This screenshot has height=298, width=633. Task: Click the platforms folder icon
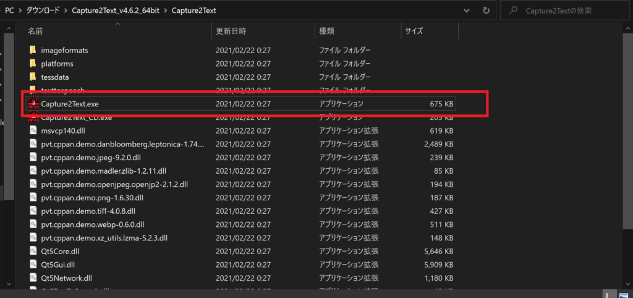(33, 64)
